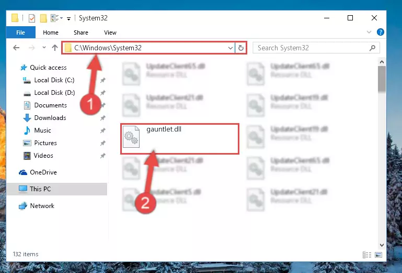Open Explorer help via question mark icon

click(380, 32)
